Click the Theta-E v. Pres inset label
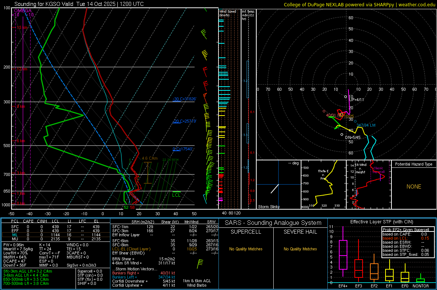 coord(323,175)
